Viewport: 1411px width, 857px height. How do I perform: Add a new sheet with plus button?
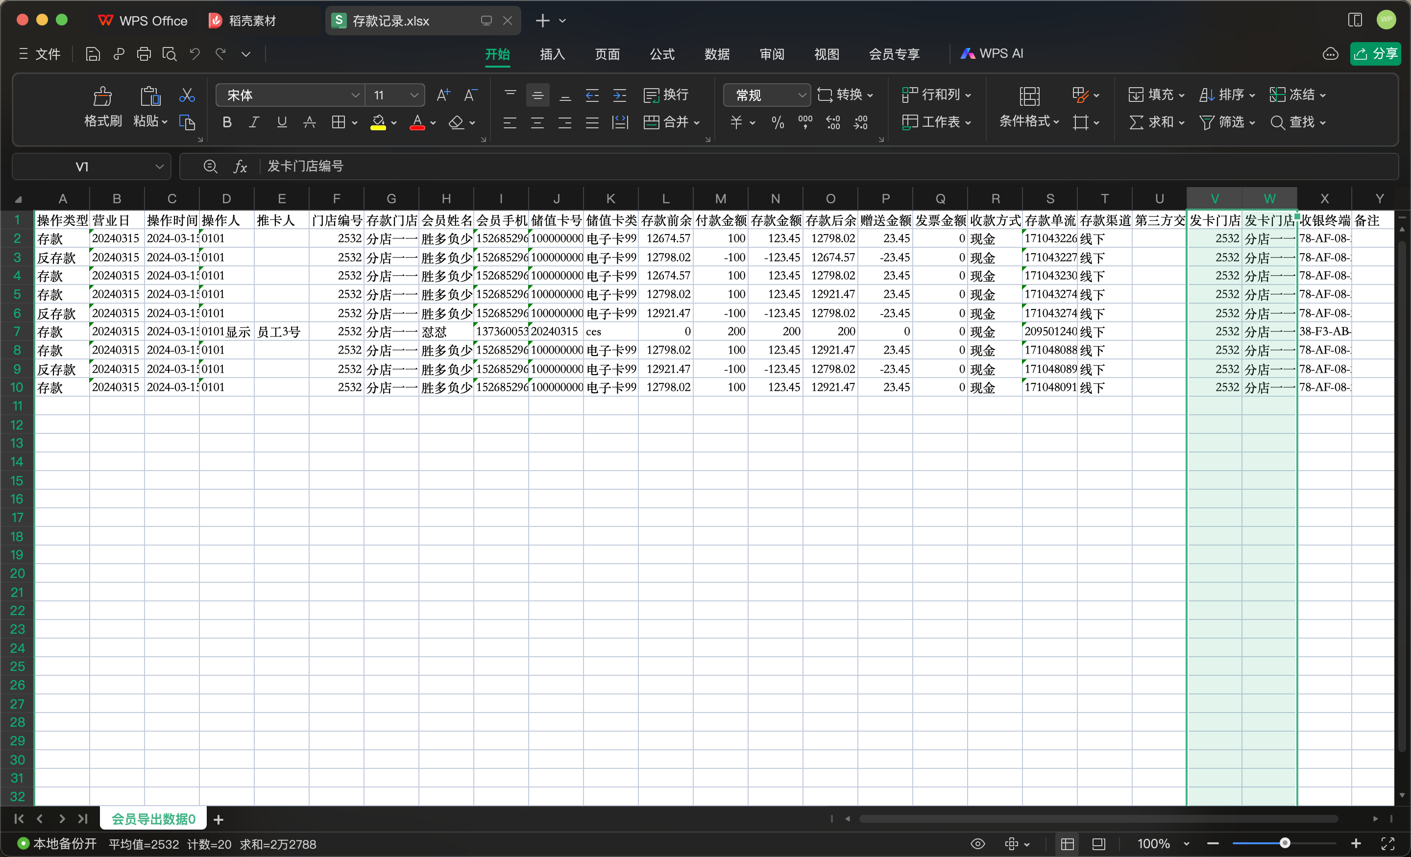(218, 819)
